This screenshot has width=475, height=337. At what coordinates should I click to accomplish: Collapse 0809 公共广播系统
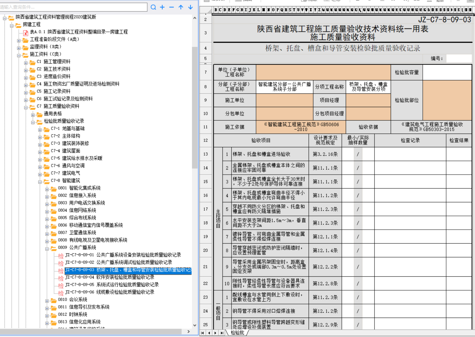coord(47,249)
